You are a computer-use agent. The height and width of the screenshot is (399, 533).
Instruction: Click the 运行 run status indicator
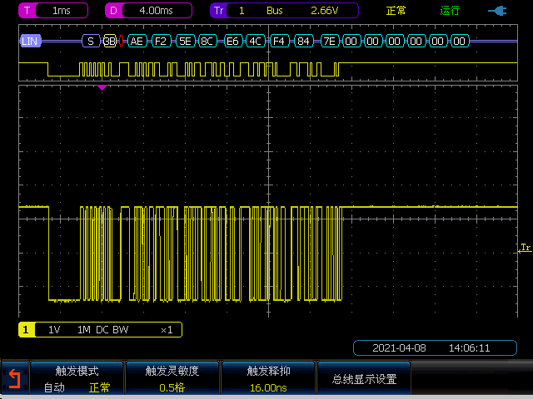(x=450, y=11)
